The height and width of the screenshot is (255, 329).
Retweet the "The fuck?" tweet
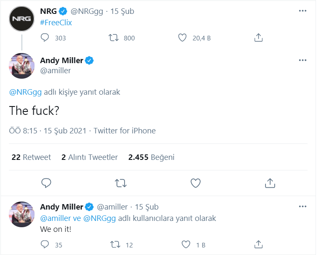click(121, 183)
